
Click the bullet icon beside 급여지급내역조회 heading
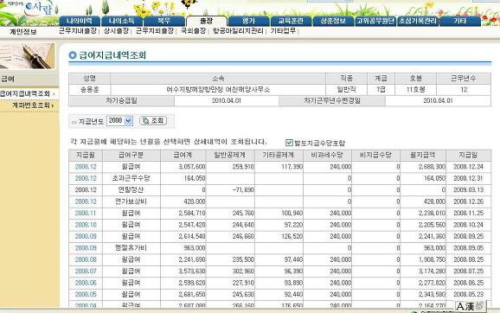[73, 55]
